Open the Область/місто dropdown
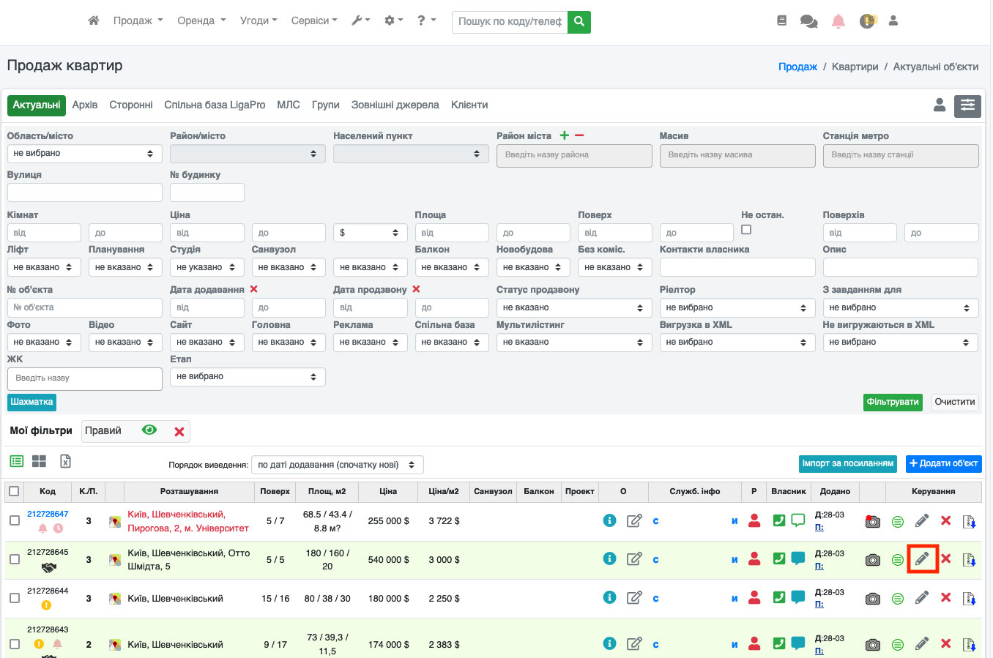993x658 pixels. 84,154
